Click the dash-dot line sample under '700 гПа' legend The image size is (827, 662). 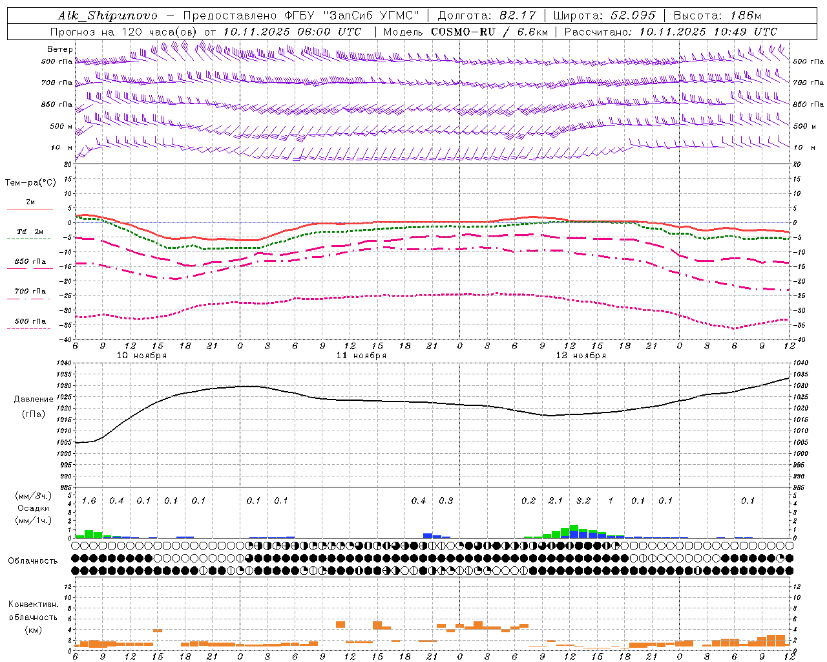point(28,299)
